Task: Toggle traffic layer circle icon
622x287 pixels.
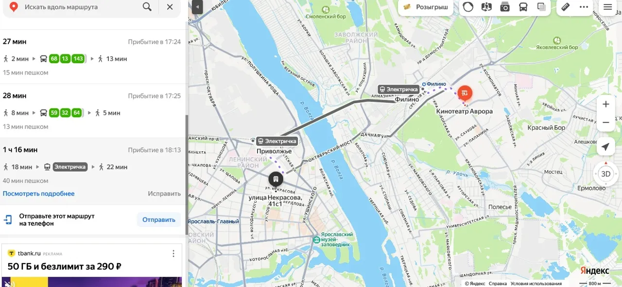Action: pyautogui.click(x=468, y=7)
